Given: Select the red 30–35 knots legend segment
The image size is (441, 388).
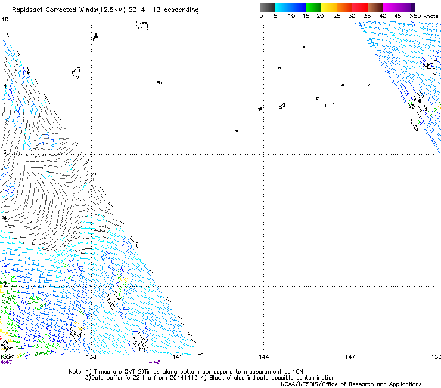Looking at the screenshot, I should click(360, 7).
